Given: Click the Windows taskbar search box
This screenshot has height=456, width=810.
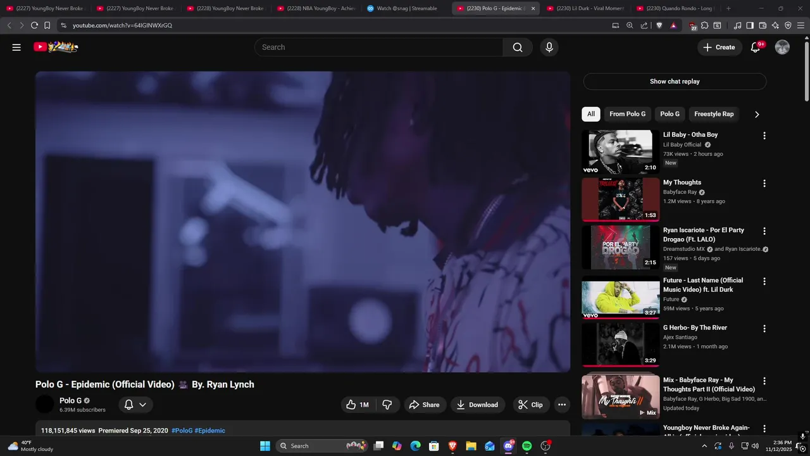Looking at the screenshot, I should pyautogui.click(x=323, y=446).
